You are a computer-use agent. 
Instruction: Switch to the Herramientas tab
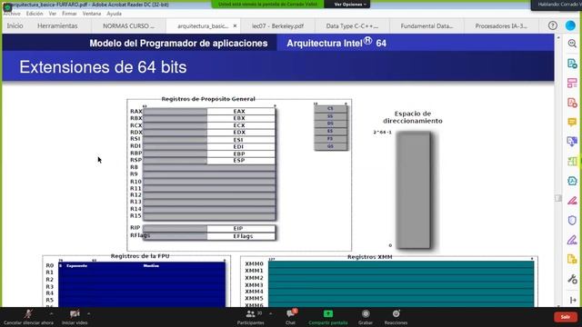[x=57, y=25]
